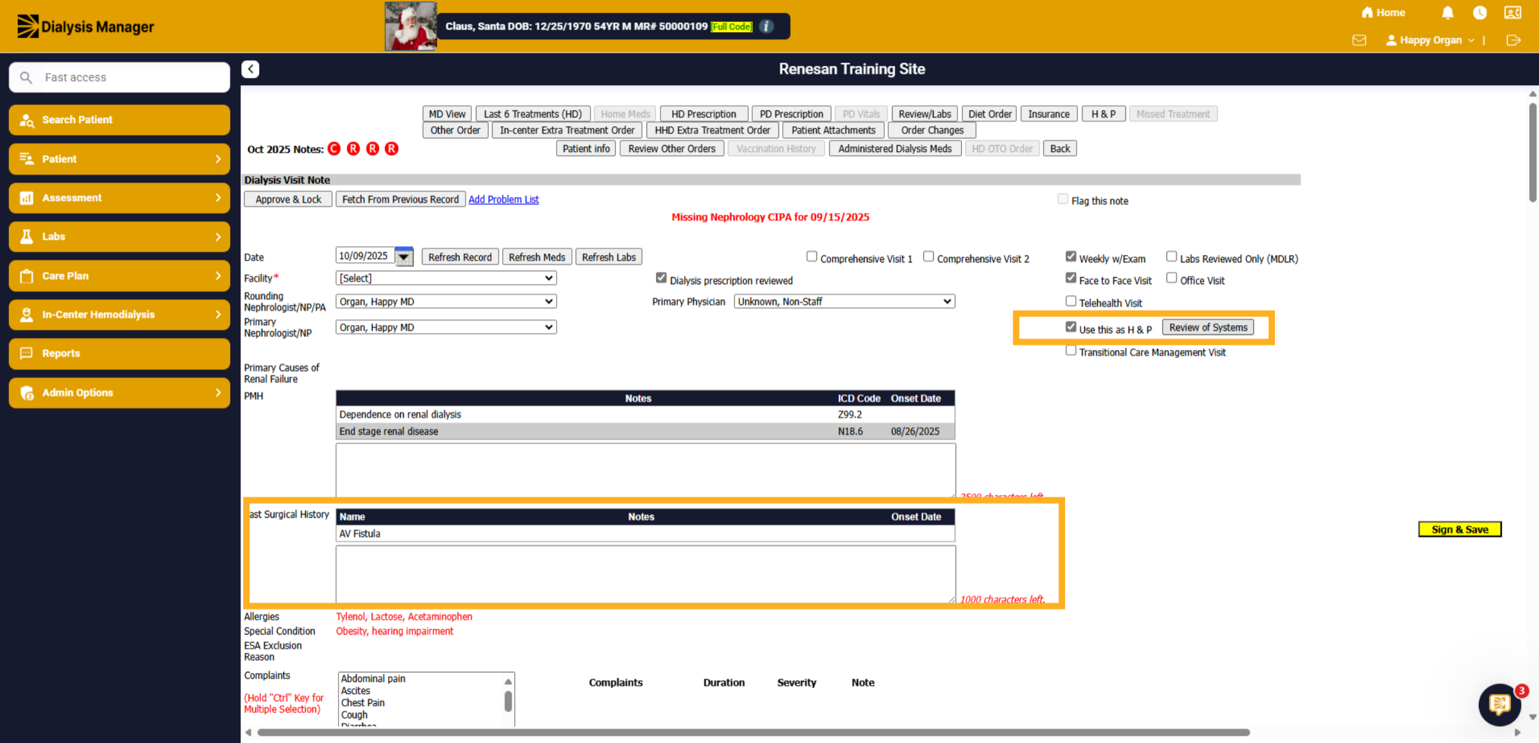Open the date picker calendar icon

pyautogui.click(x=404, y=256)
